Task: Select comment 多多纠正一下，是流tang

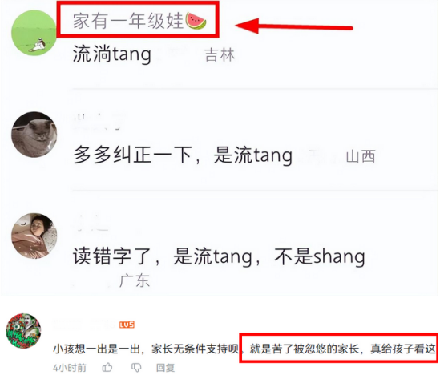Action: [x=183, y=155]
